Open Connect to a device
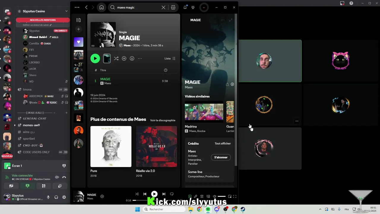Image resolution: width=380 pixels, height=214 pixels. click(208, 196)
